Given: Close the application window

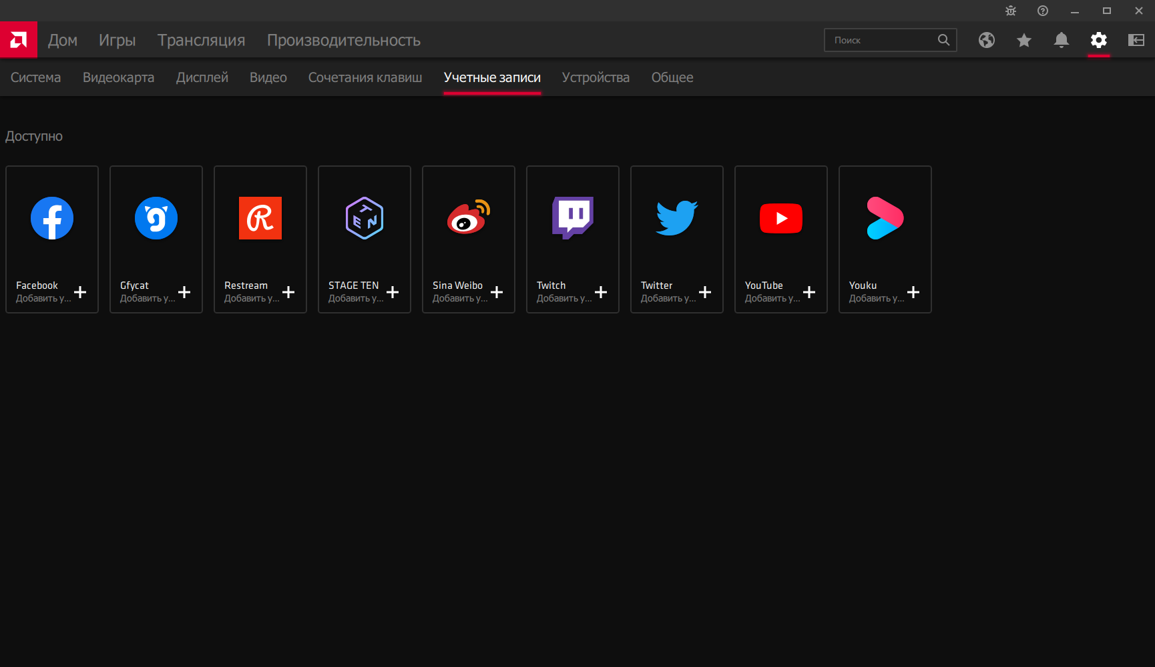Looking at the screenshot, I should coord(1139,11).
